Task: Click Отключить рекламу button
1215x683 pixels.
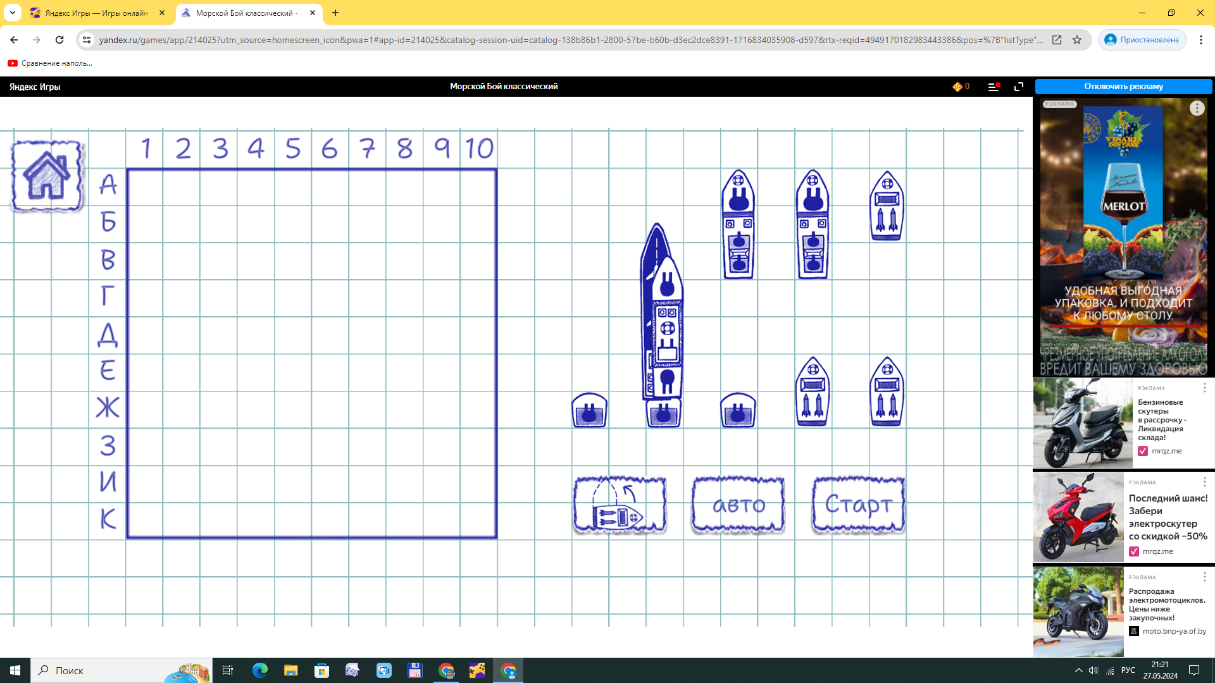Action: pos(1123,87)
